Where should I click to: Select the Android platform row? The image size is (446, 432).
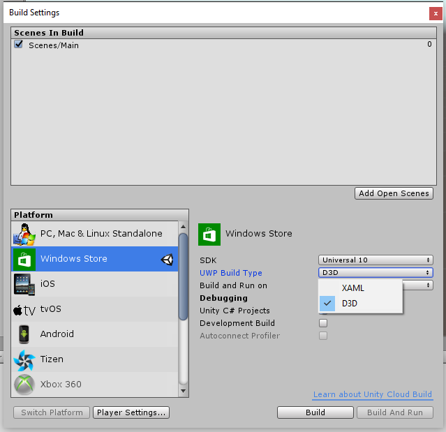pyautogui.click(x=95, y=334)
